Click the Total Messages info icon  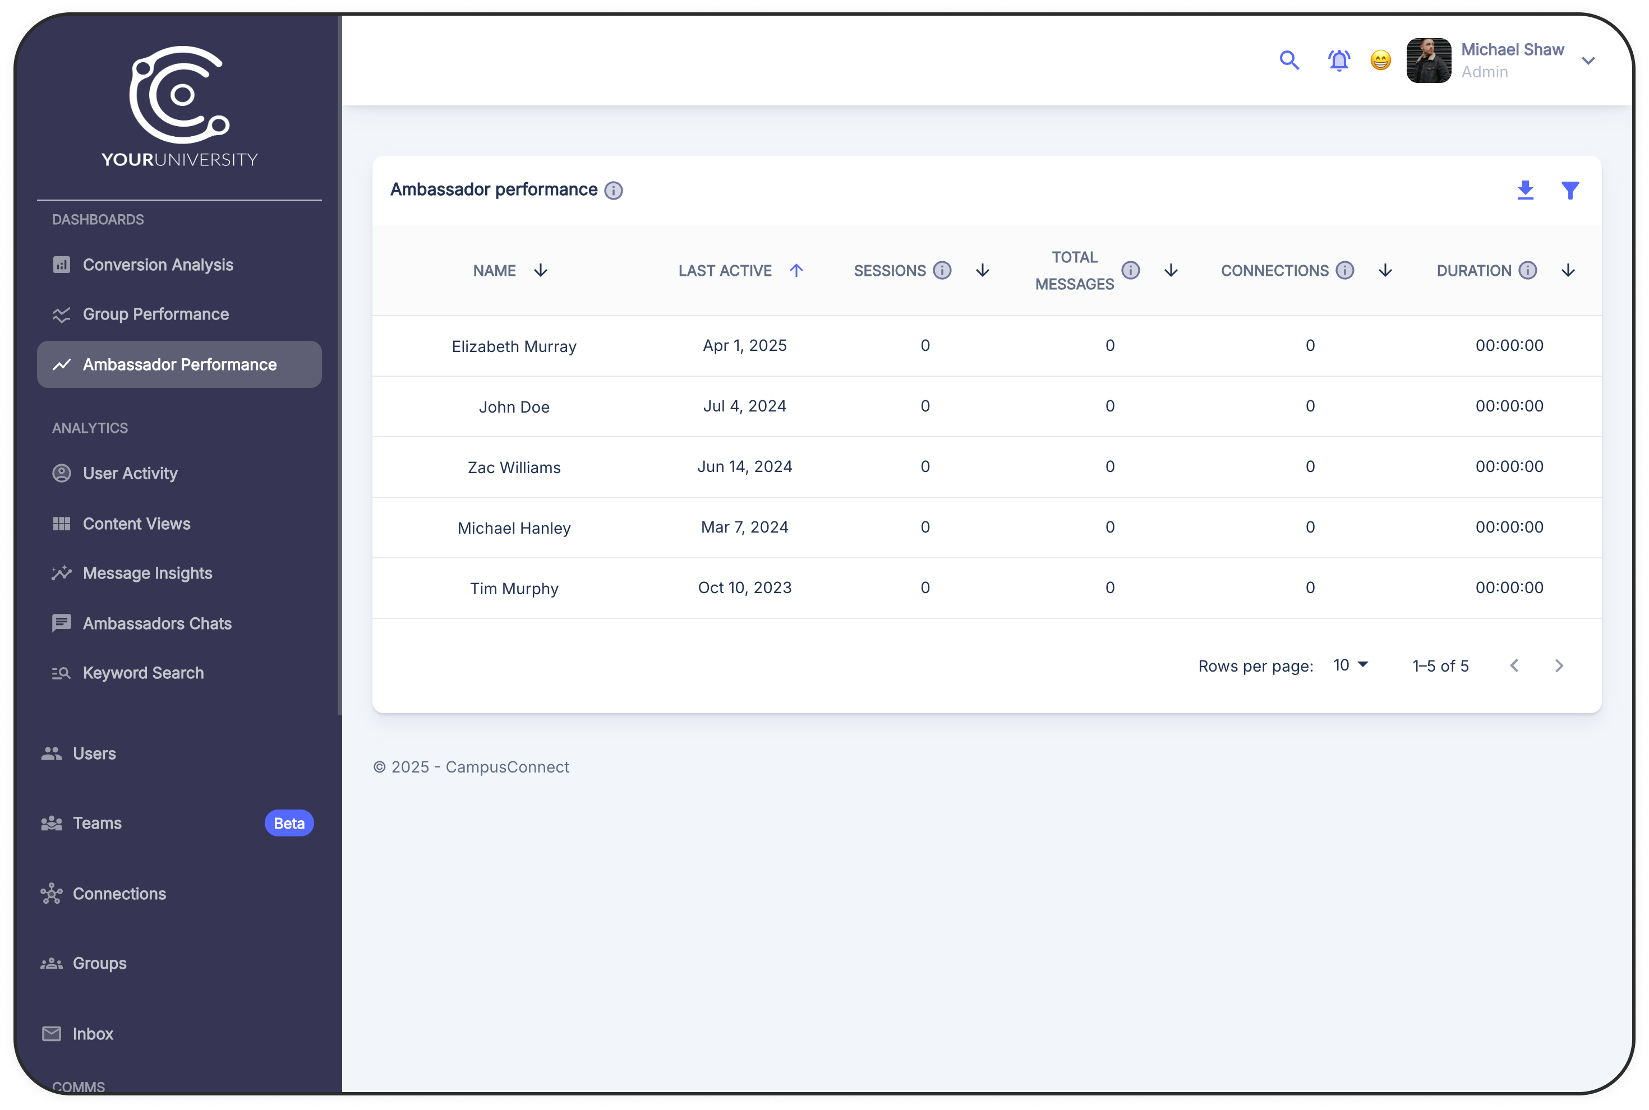coord(1131,270)
